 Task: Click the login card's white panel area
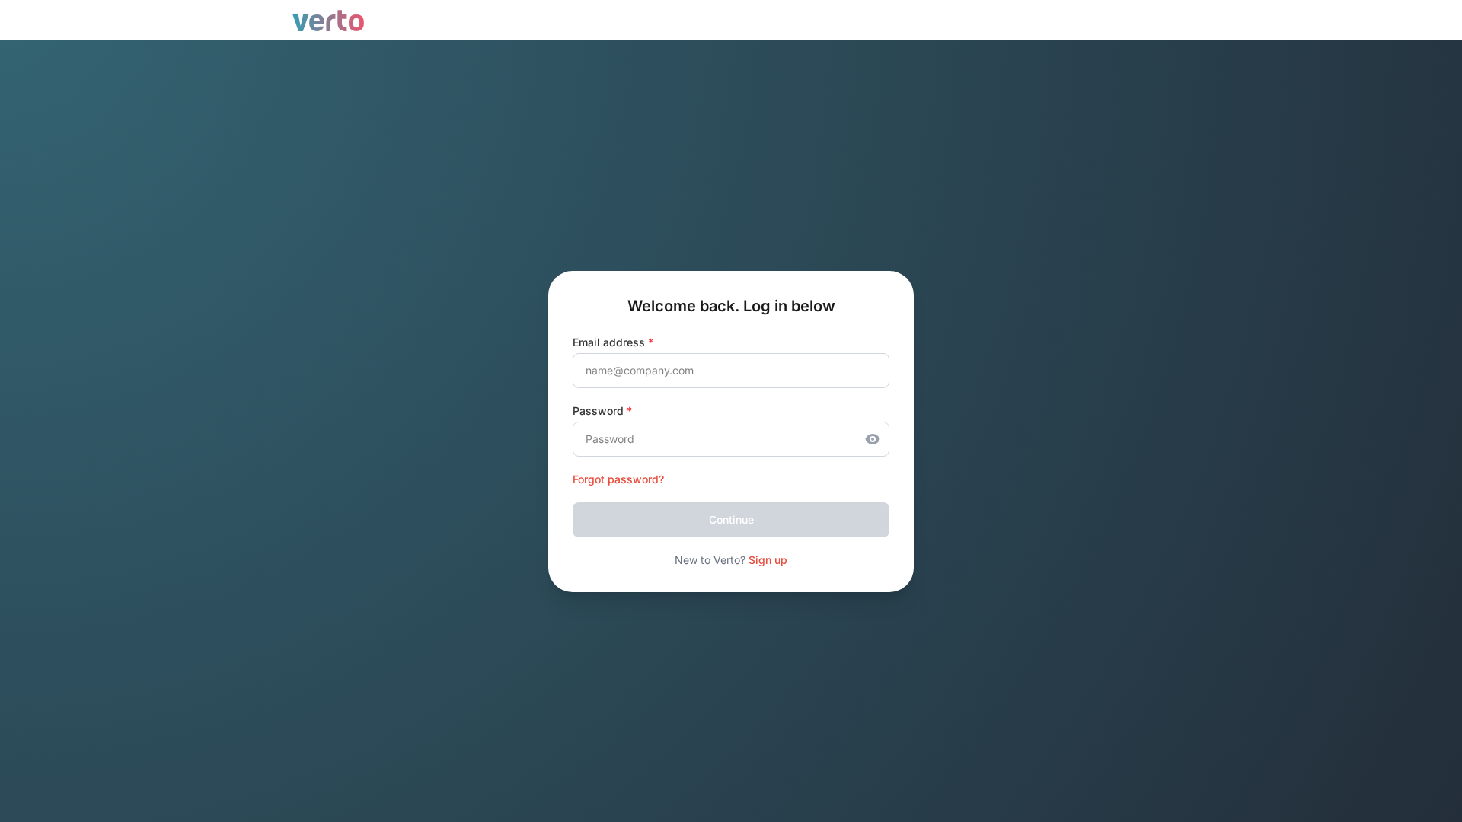pos(731,578)
